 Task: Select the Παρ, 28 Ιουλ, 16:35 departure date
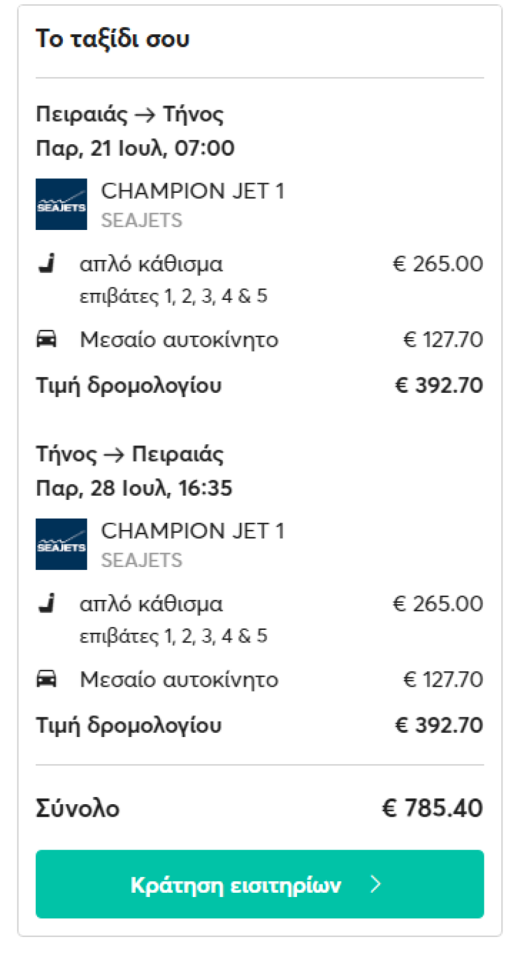click(x=134, y=488)
